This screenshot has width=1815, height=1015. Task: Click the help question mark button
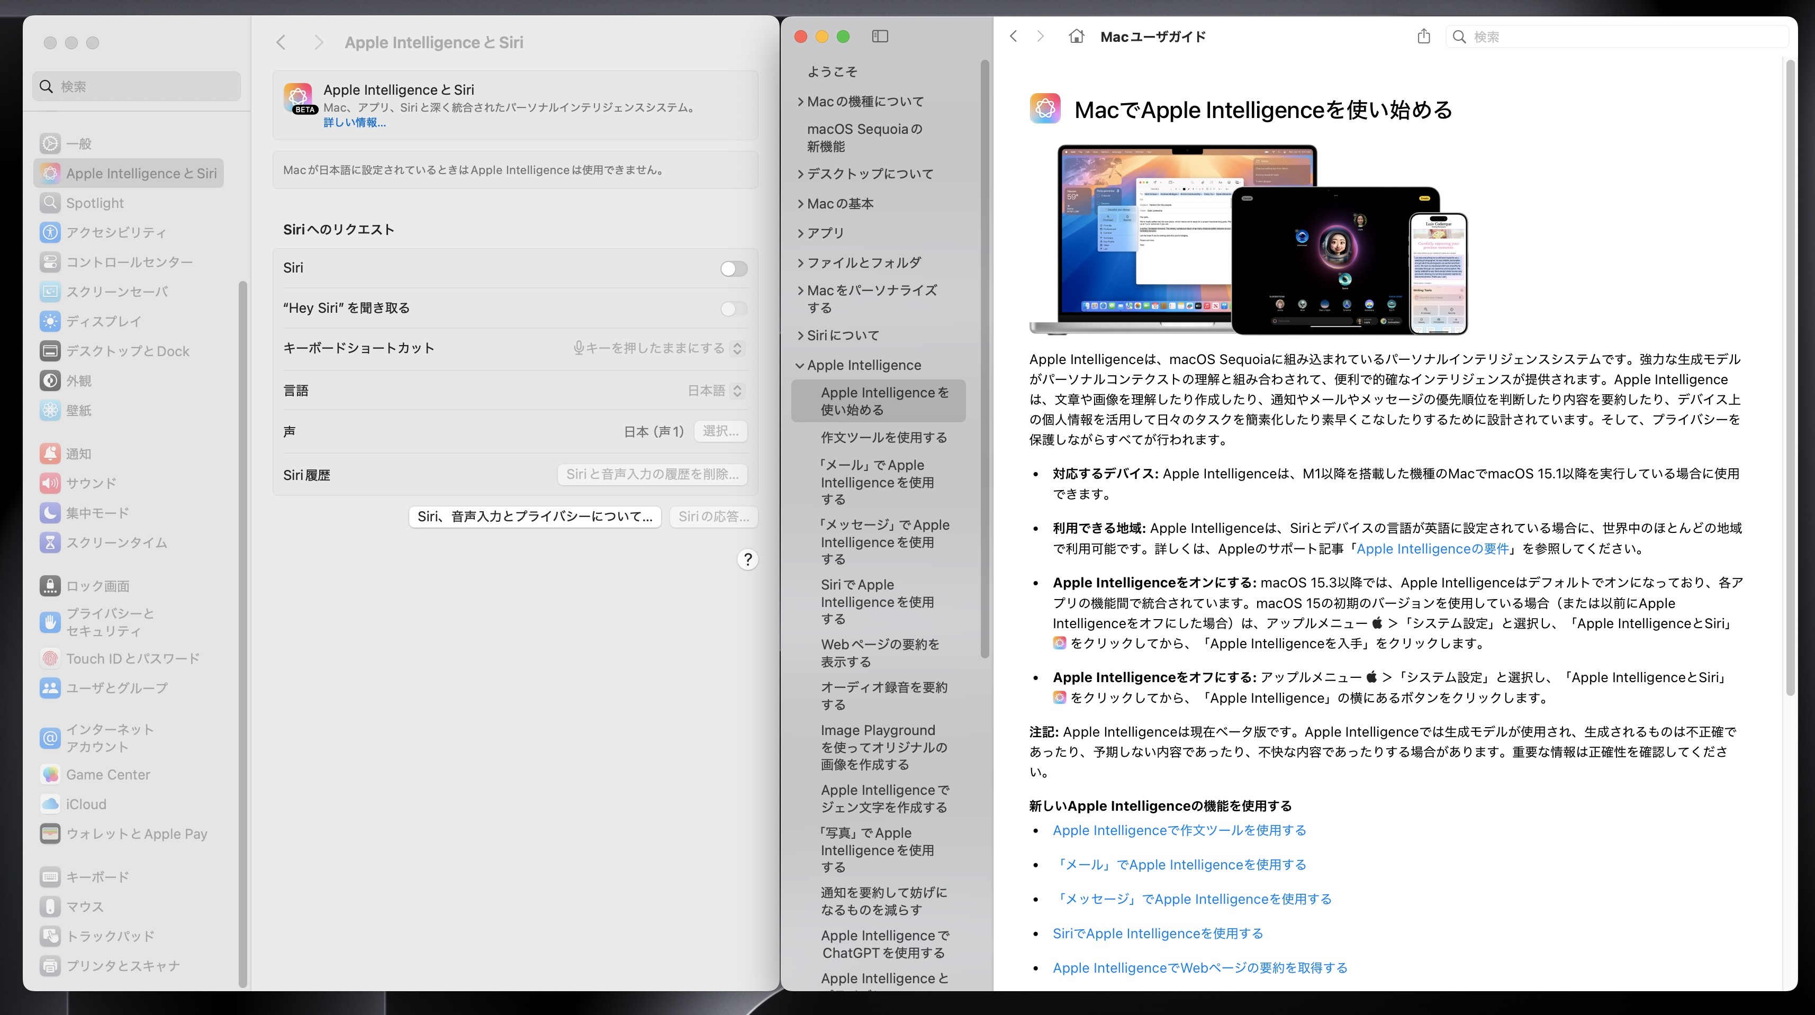[747, 559]
